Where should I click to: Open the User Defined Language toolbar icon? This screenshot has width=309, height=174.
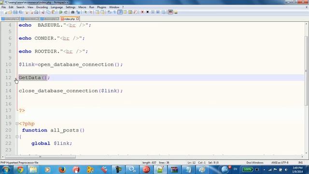[125, 12]
